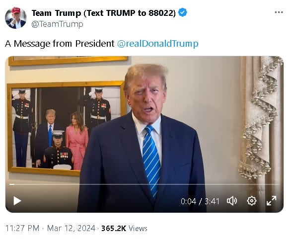Open the post's more options ellipsis

pos(279,12)
